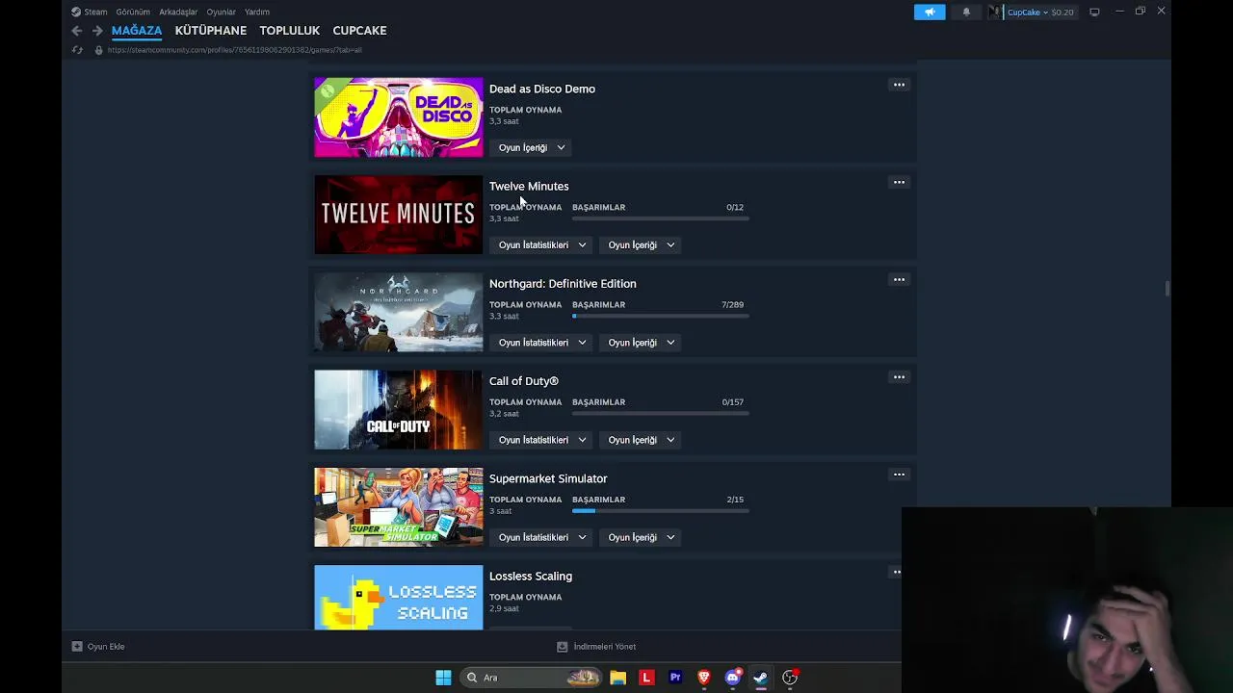Expand Oyun İçeriği for Northgard
1233x693 pixels.
[x=642, y=343]
